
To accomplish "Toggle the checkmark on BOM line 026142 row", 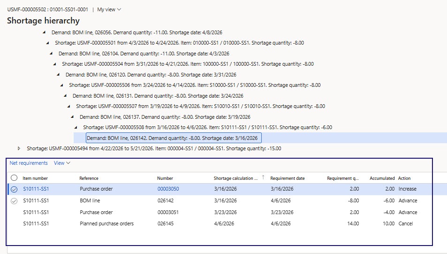I will (x=14, y=201).
